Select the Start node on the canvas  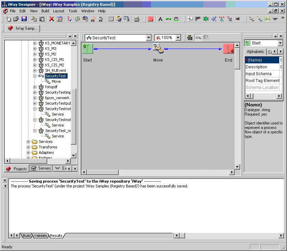click(x=88, y=49)
